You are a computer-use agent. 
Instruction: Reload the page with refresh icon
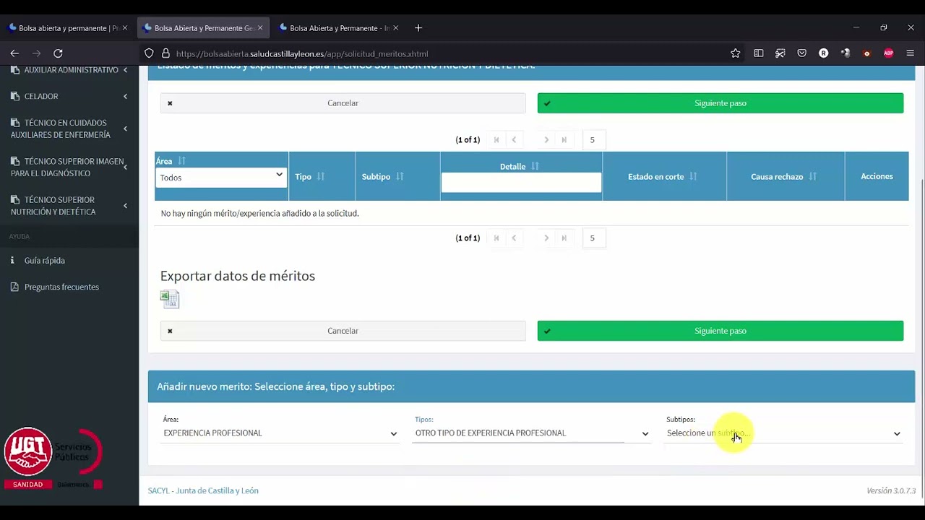(x=58, y=53)
